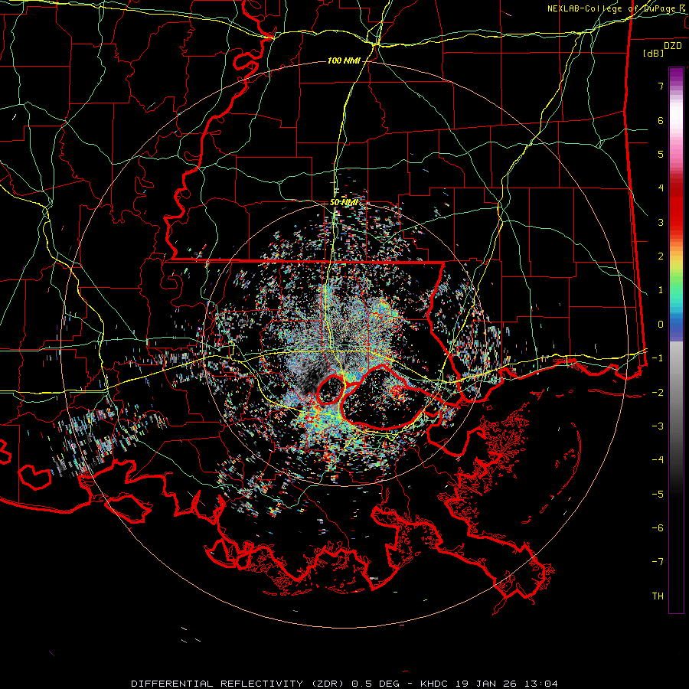This screenshot has height=689, width=689.
Task: Click the KHDC radar site identifier
Action: [x=434, y=684]
